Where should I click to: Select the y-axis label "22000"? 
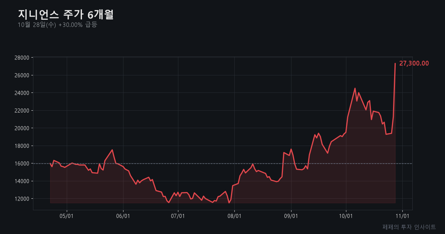22,110
